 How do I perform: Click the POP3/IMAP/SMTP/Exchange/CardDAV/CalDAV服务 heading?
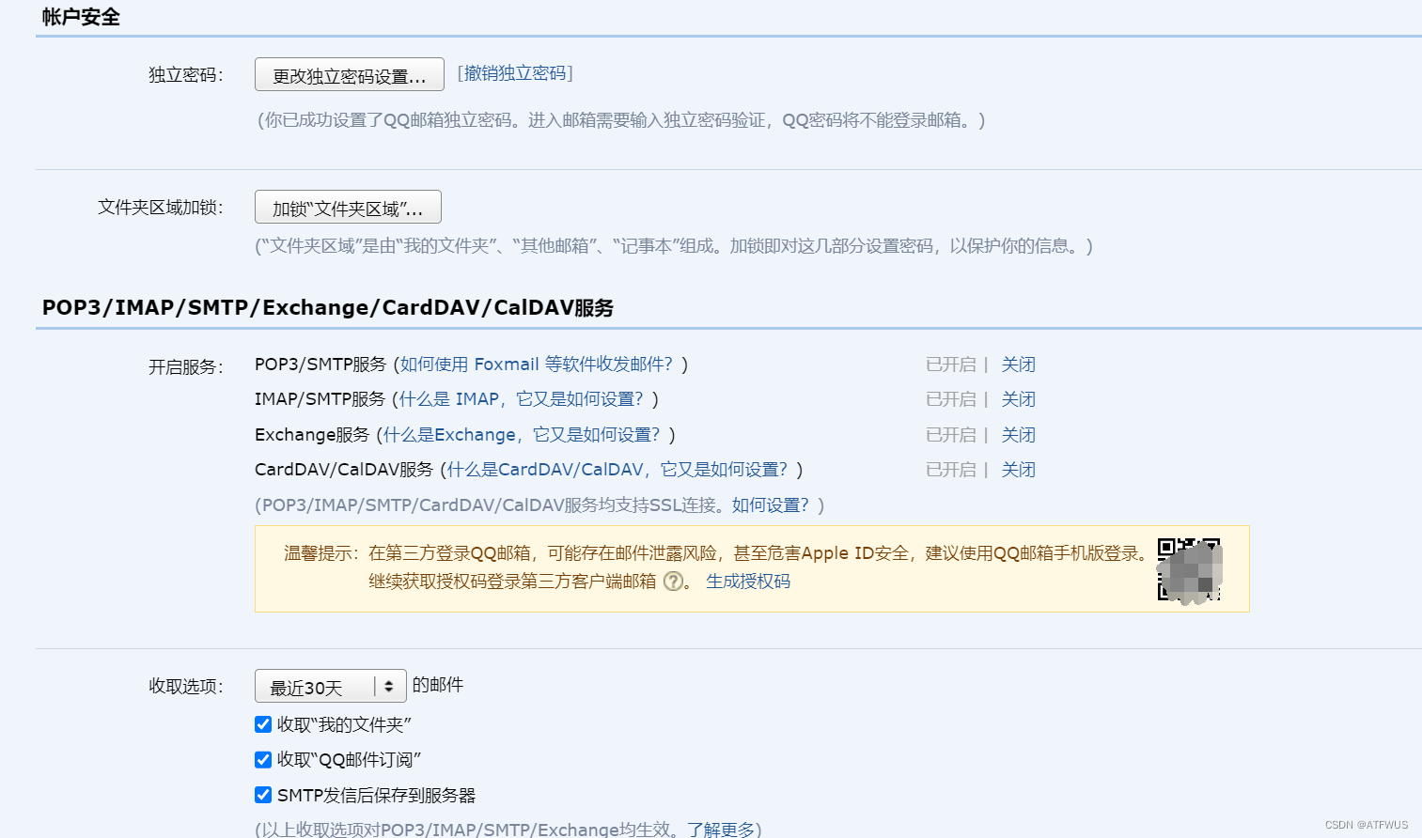coord(328,308)
